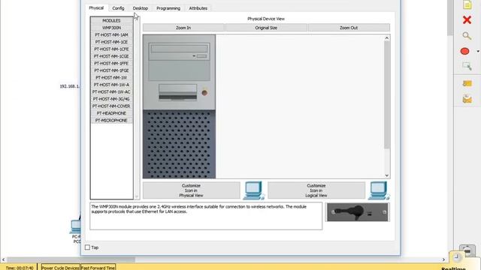Click the WMP300N module image thumbnail

pos(358,212)
